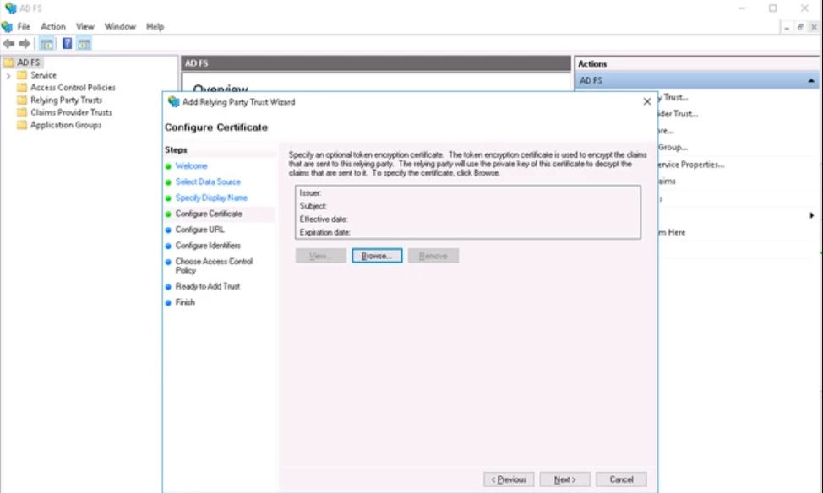The width and height of the screenshot is (823, 493).
Task: Toggle the Show/Hide Action Pane toolbar icon
Action: point(84,44)
